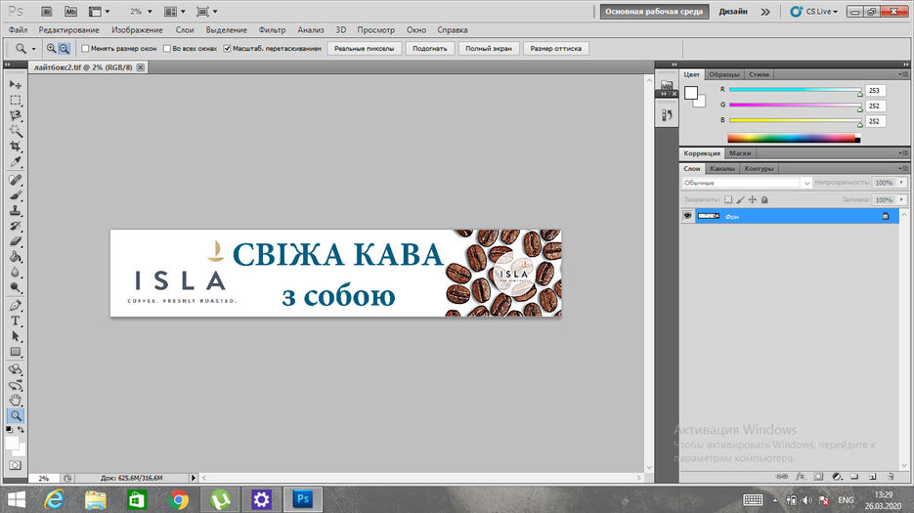The width and height of the screenshot is (914, 513).
Task: Toggle lock transparent pixels icon
Action: pos(728,199)
